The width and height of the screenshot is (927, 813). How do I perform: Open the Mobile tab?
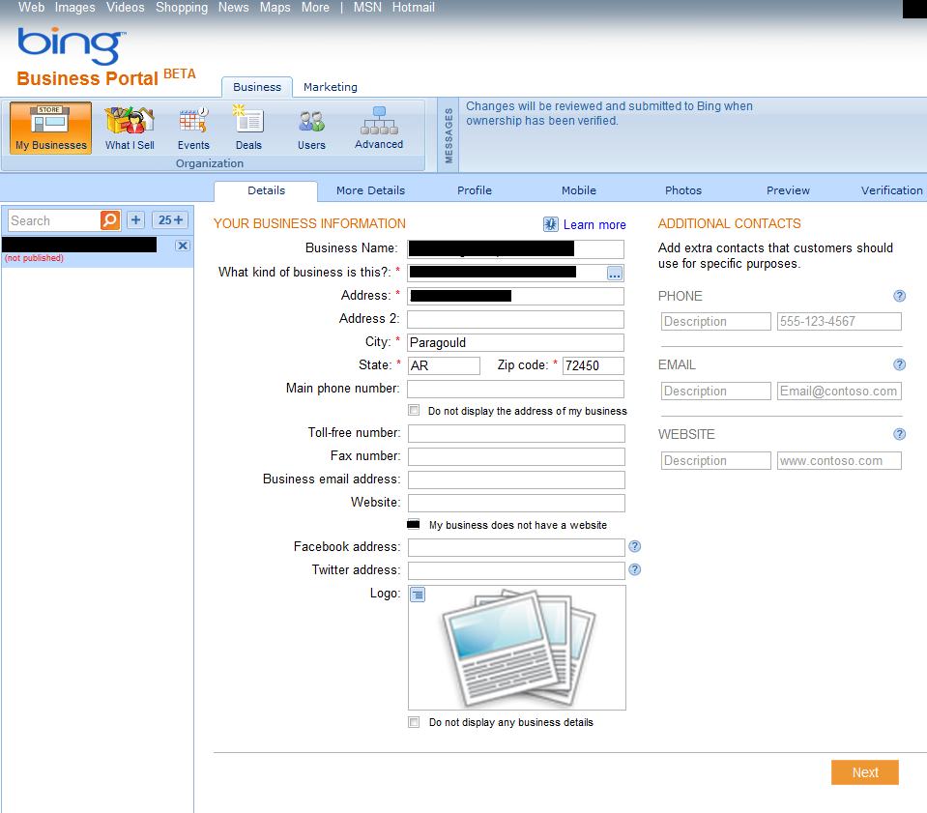click(579, 190)
